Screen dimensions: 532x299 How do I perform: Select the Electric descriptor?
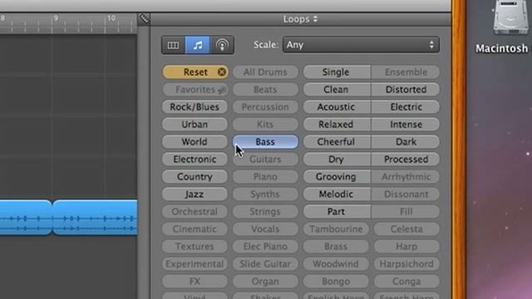pyautogui.click(x=406, y=107)
